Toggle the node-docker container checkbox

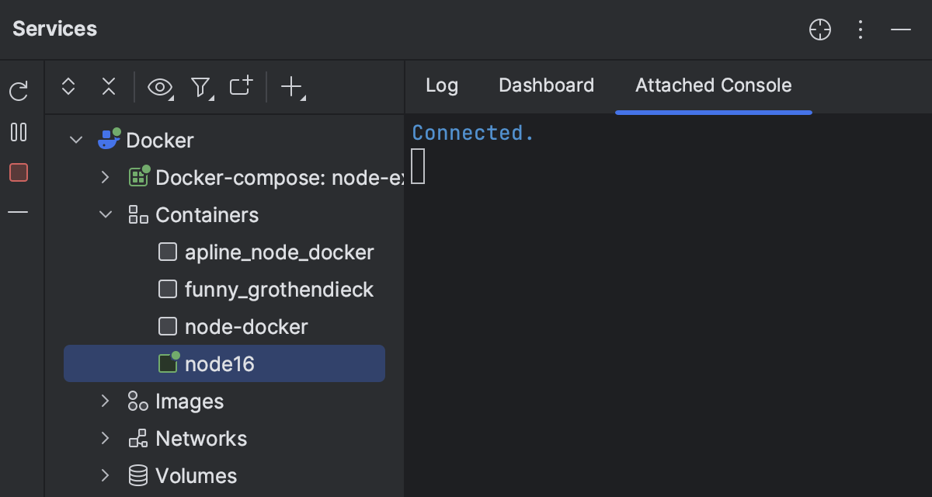tap(168, 326)
